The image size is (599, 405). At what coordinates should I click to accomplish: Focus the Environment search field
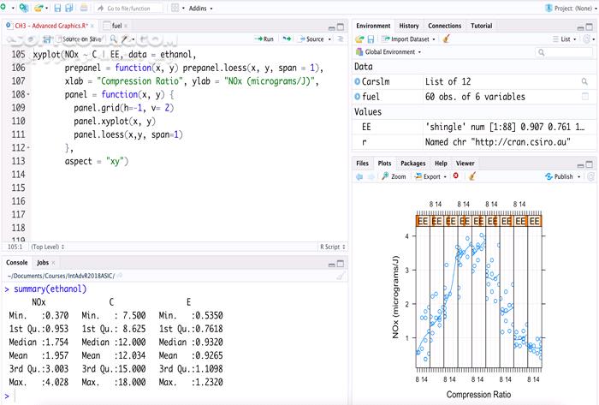[564, 52]
